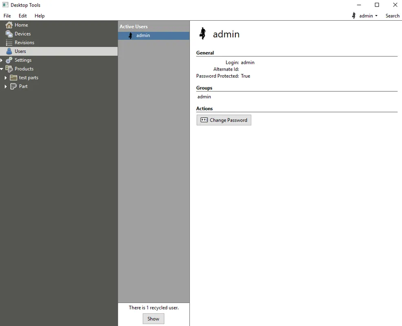
Task: Open the admin account dropdown at top right
Action: pos(365,16)
